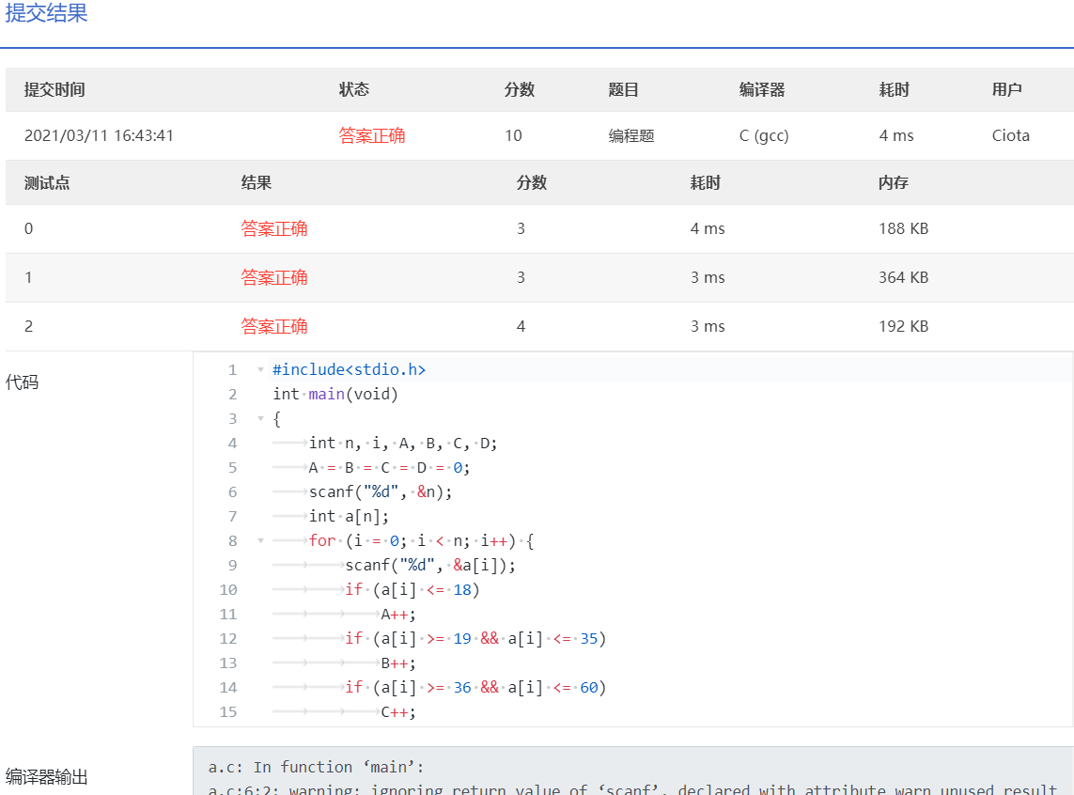Click the 4 ms time in the submission row
Viewport: 1074px width, 795px height.
click(x=895, y=135)
